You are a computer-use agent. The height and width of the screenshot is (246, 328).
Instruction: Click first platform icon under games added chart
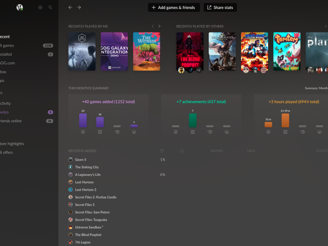[x=83, y=132]
